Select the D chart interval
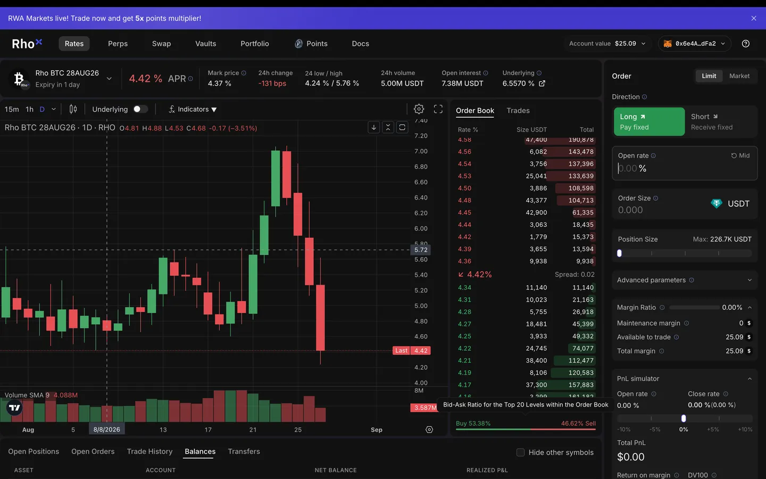Screen dimensions: 766x479 click(42, 109)
